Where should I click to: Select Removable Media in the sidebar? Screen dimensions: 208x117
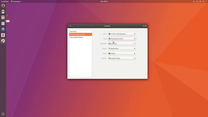[81, 37]
